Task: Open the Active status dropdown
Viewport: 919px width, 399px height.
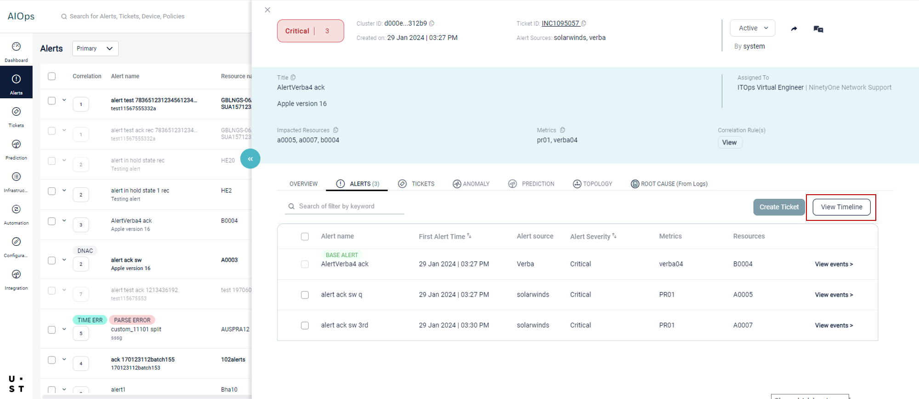Action: tap(752, 28)
